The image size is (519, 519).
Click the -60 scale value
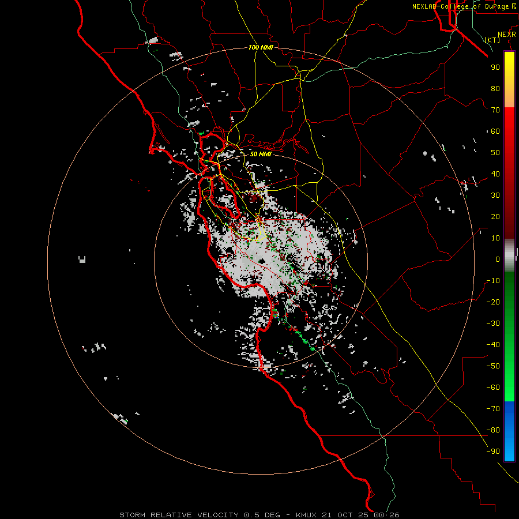[x=493, y=388]
